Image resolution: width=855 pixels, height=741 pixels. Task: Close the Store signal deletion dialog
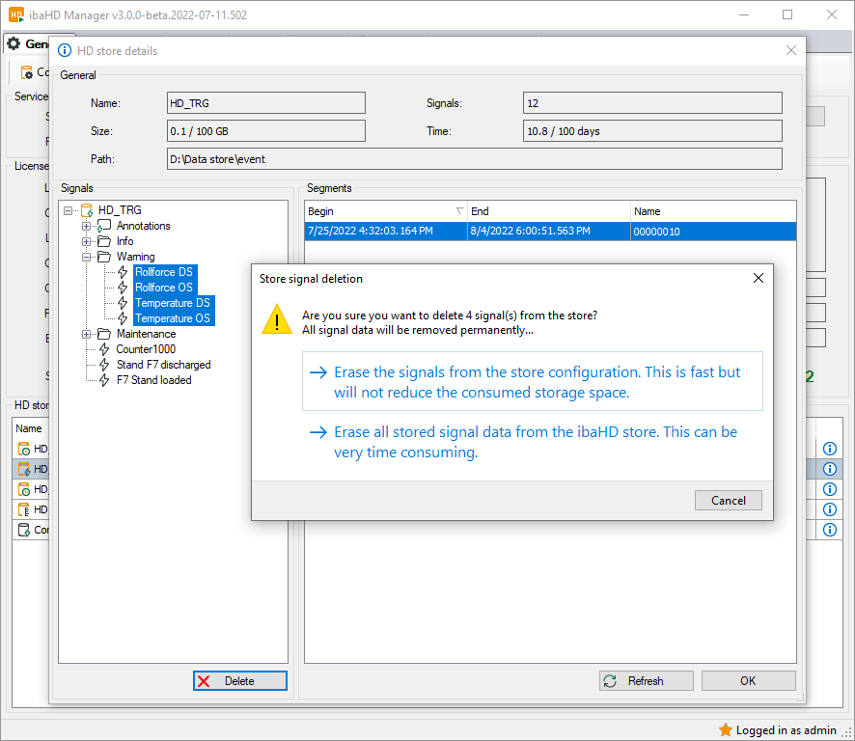click(x=758, y=278)
